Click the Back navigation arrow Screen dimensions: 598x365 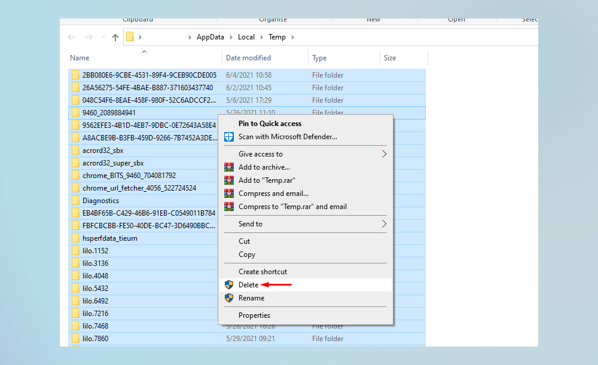pos(72,37)
